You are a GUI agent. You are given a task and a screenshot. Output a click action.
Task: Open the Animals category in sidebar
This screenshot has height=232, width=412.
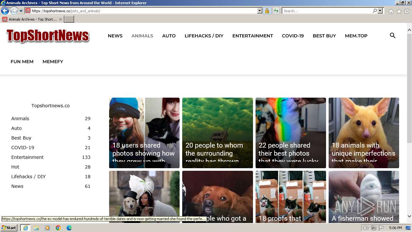[x=20, y=119]
